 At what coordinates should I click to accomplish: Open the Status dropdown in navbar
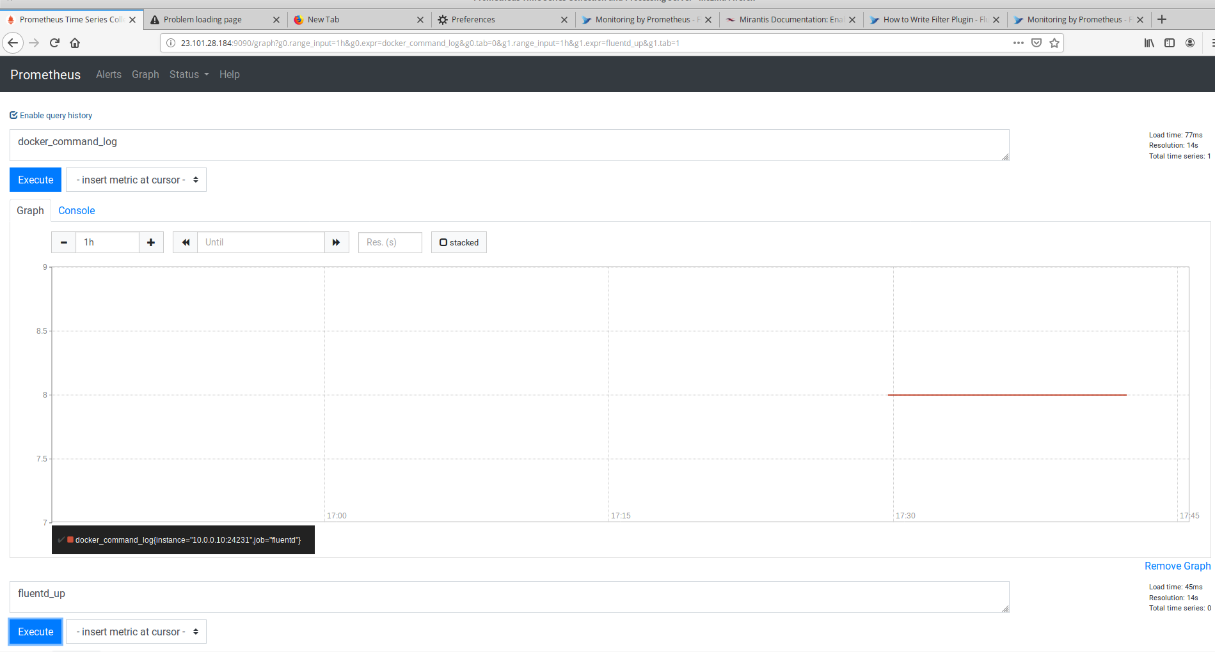(189, 74)
